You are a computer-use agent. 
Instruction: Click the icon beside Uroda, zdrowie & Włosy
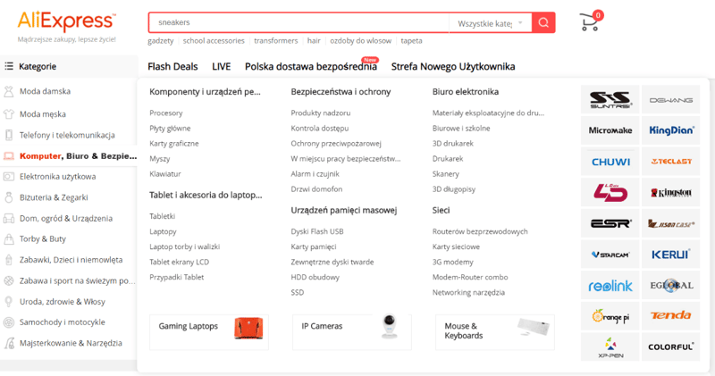click(9, 302)
